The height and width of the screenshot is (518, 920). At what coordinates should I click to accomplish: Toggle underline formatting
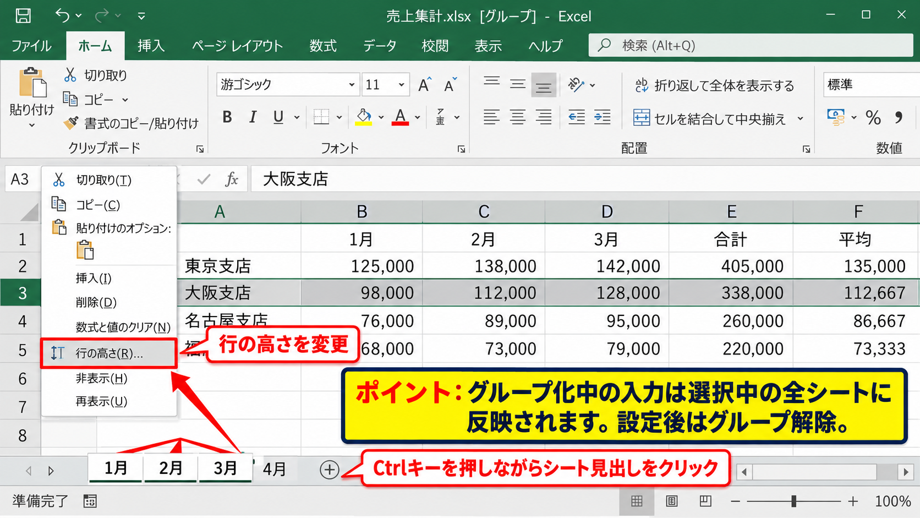click(x=278, y=117)
